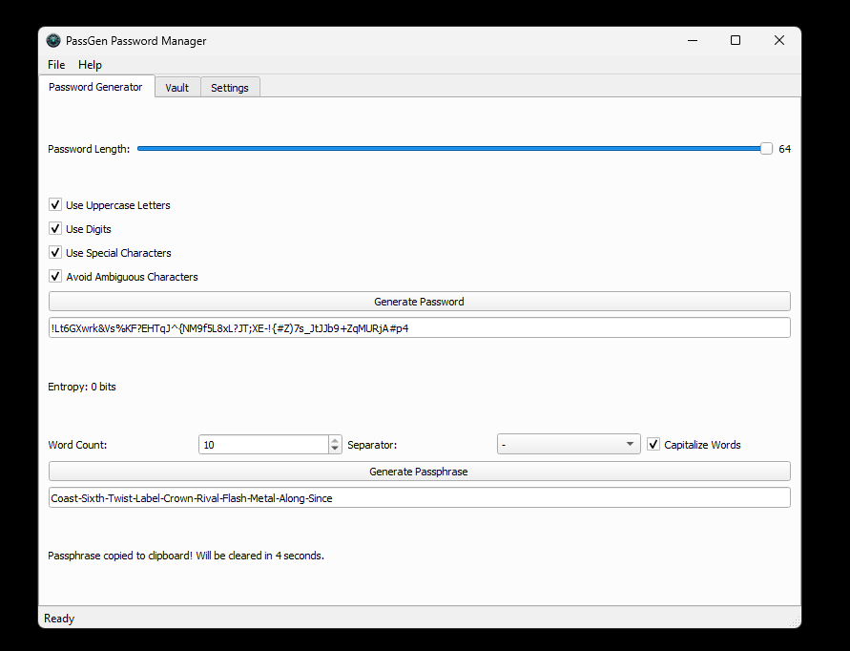
Task: Open the File menu
Action: [55, 65]
